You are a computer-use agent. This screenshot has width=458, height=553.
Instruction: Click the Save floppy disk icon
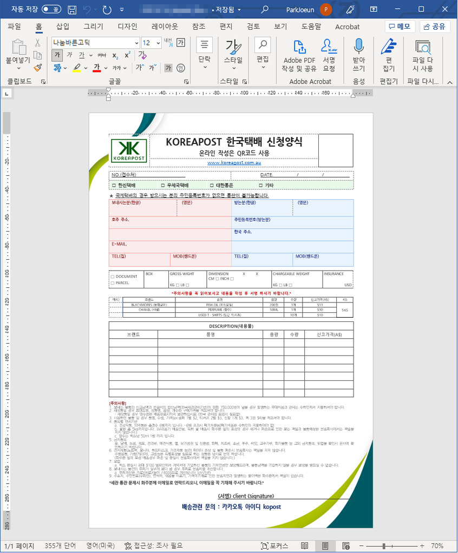pyautogui.click(x=72, y=10)
